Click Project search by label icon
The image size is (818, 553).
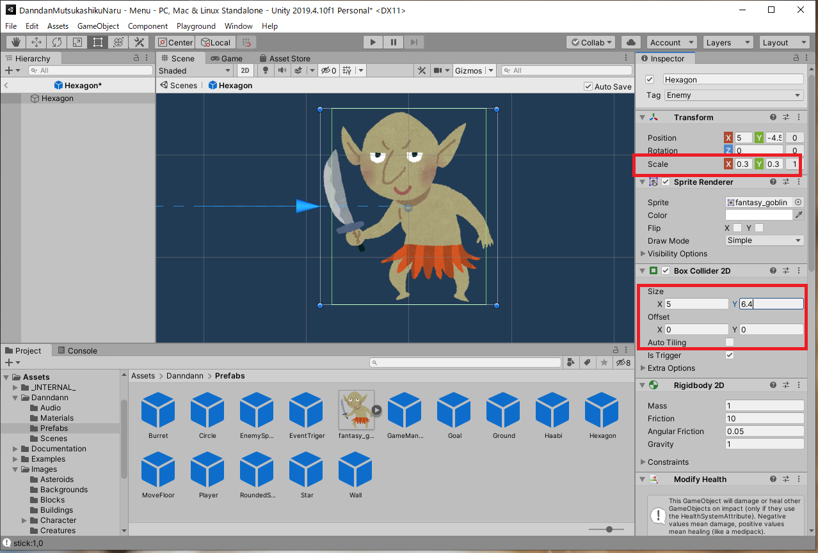pos(587,362)
